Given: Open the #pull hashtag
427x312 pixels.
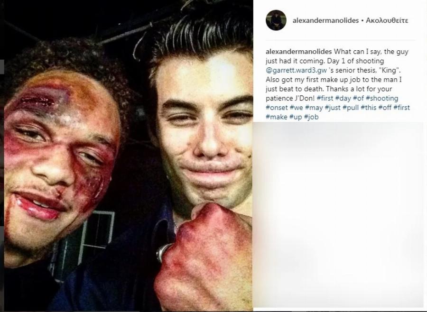Looking at the screenshot, I should (x=351, y=108).
